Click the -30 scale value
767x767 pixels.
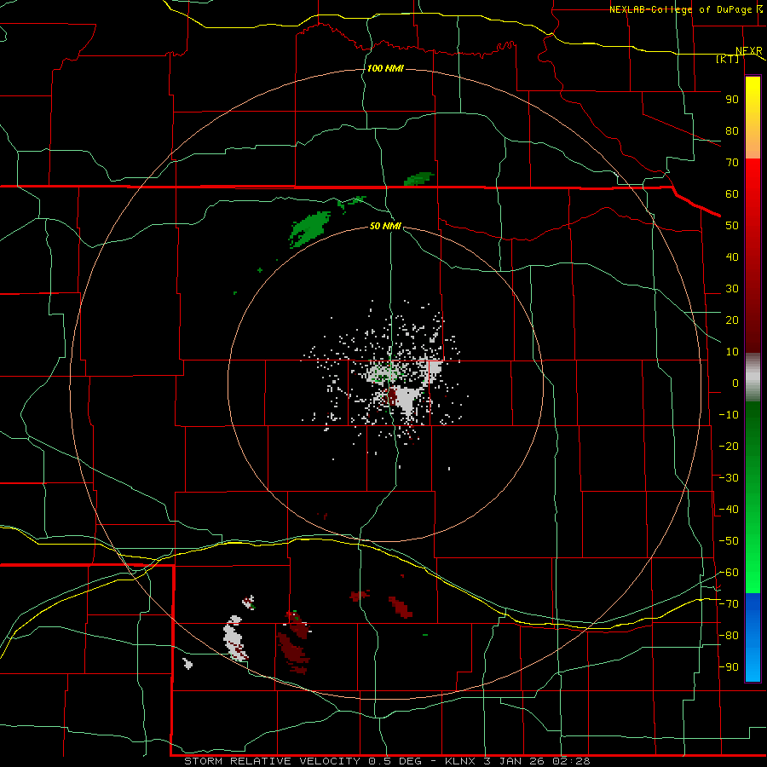coord(729,478)
